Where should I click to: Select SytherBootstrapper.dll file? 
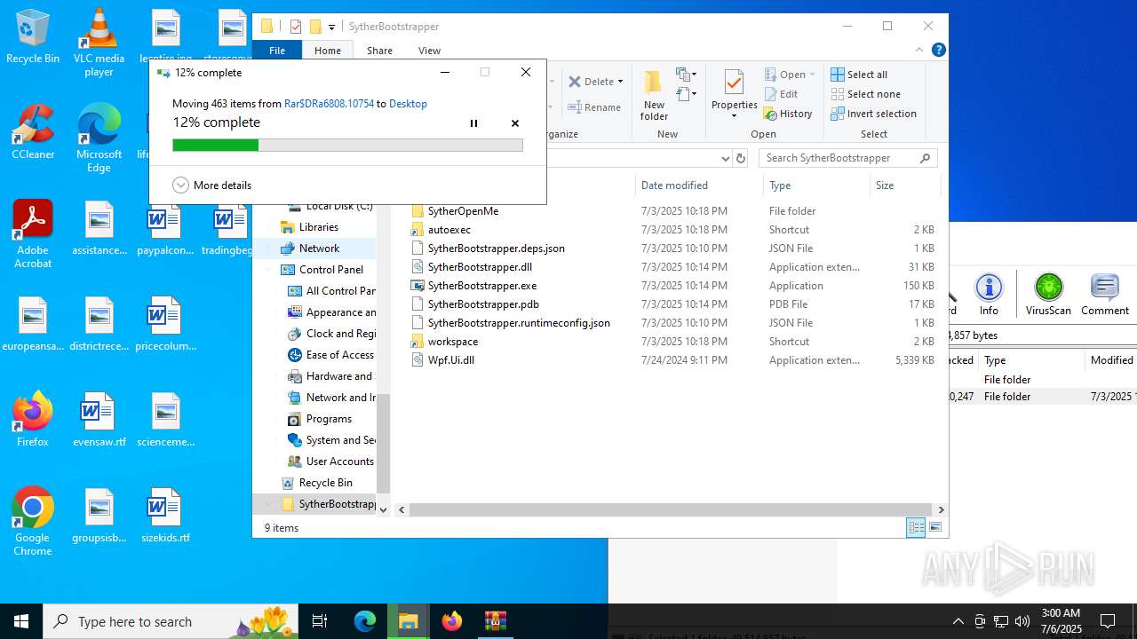(480, 267)
